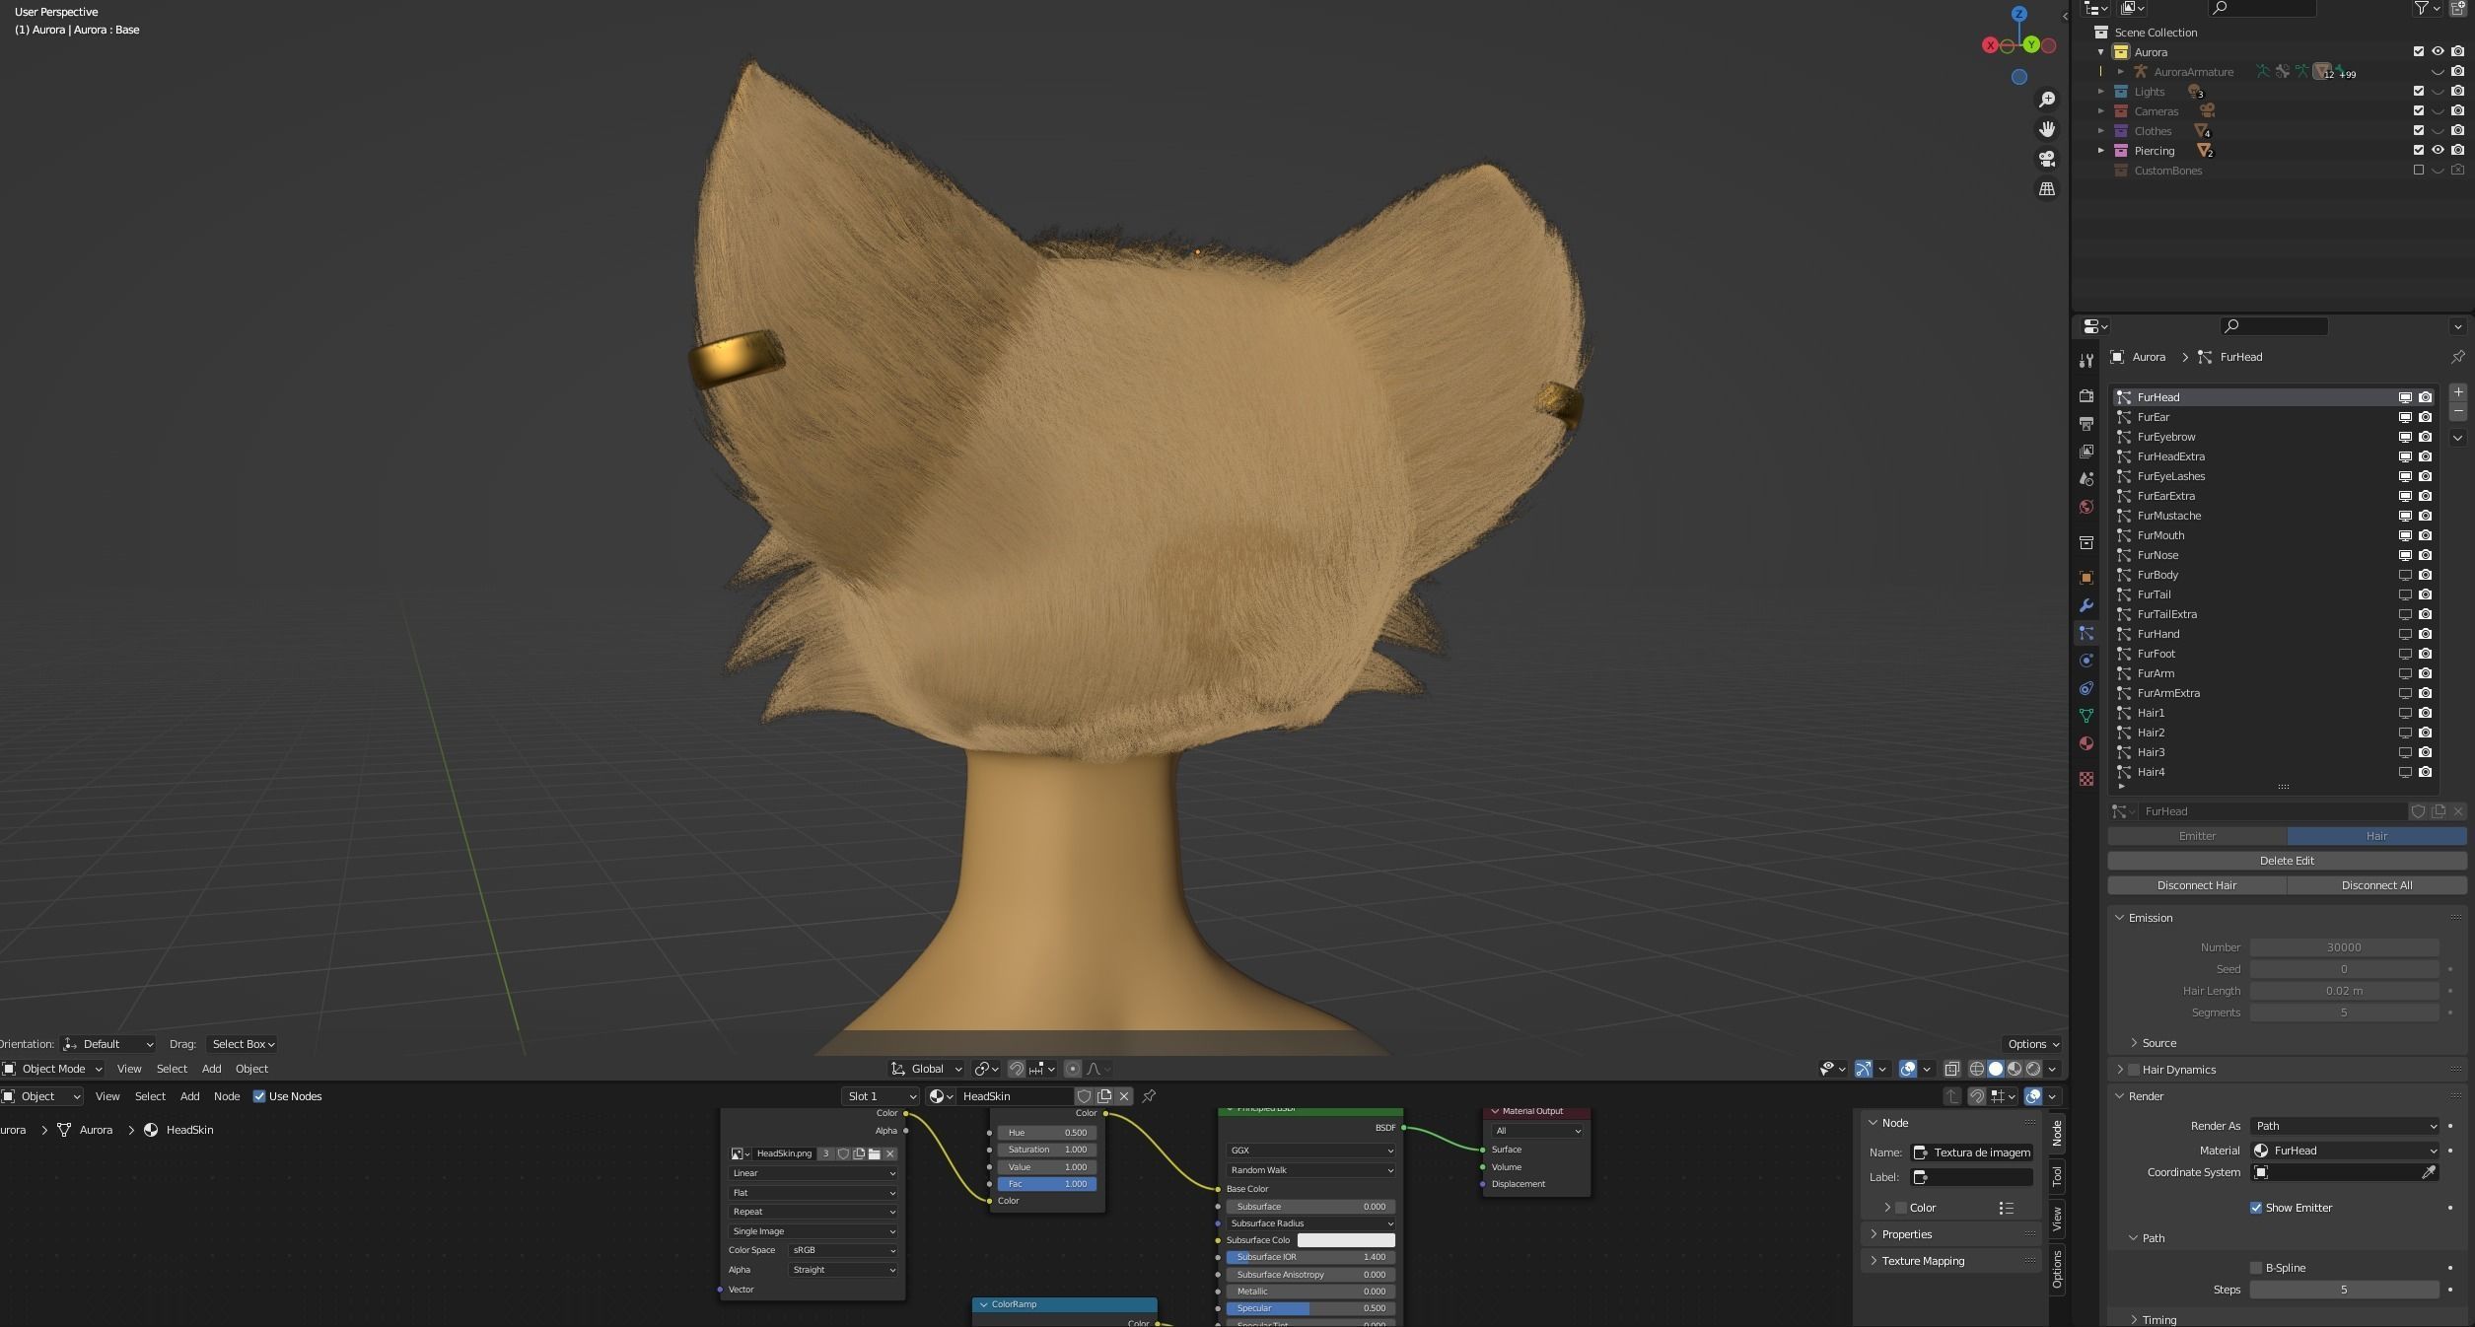Viewport: 2475px width, 1327px height.
Task: Switch orthographic/perspective grid icon
Action: [2047, 188]
